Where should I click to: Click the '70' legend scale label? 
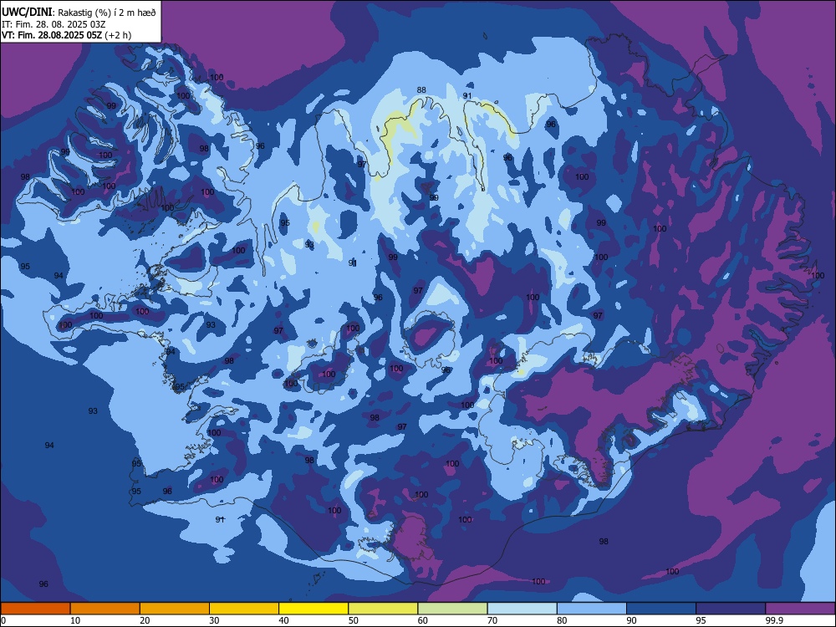pyautogui.click(x=492, y=620)
